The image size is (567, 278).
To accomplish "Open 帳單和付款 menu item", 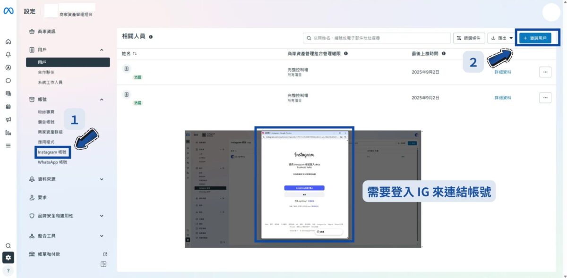I will 49,254.
